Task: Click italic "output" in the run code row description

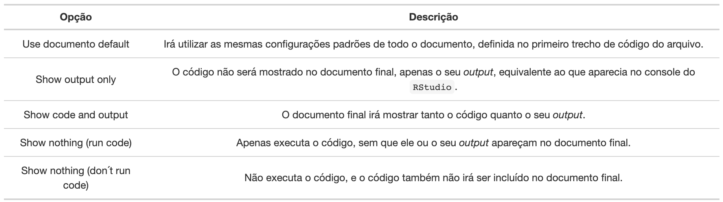Action: (x=474, y=143)
